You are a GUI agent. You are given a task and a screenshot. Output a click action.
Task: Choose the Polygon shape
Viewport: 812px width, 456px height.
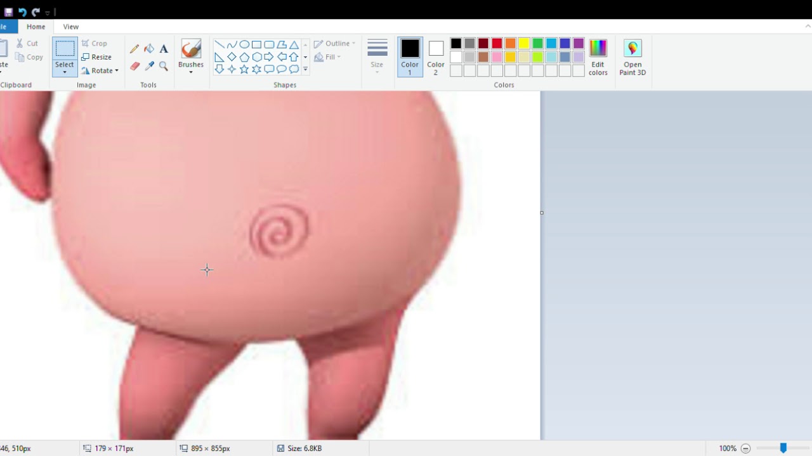[282, 45]
